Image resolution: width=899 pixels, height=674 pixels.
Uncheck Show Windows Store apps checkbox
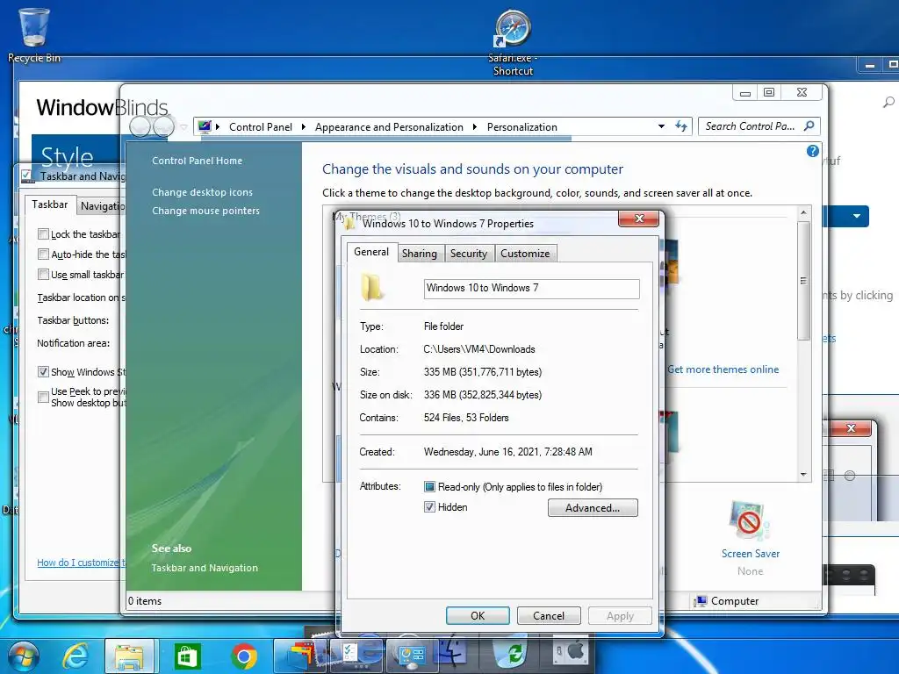coord(43,371)
